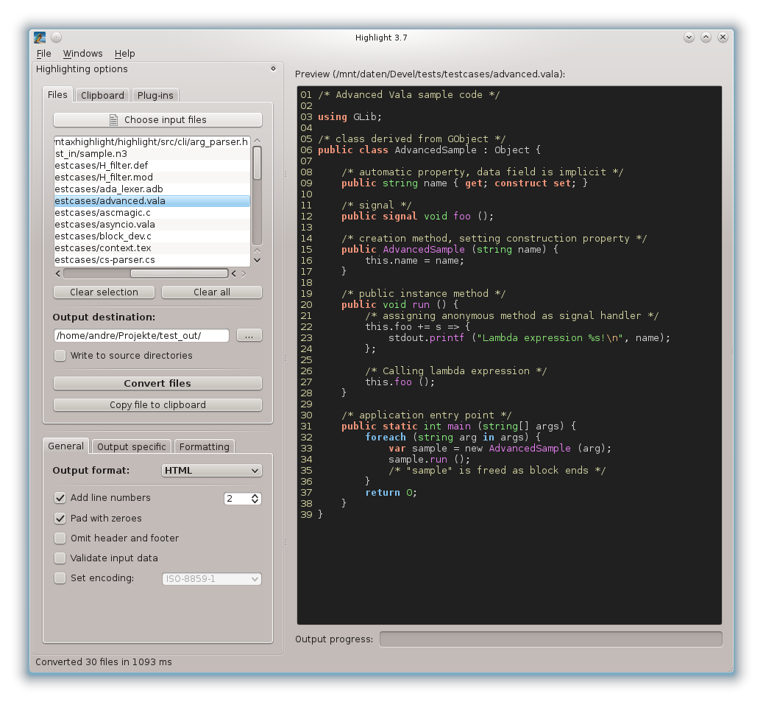Click the Convert files button
The width and height of the screenshot is (763, 702).
tap(157, 383)
